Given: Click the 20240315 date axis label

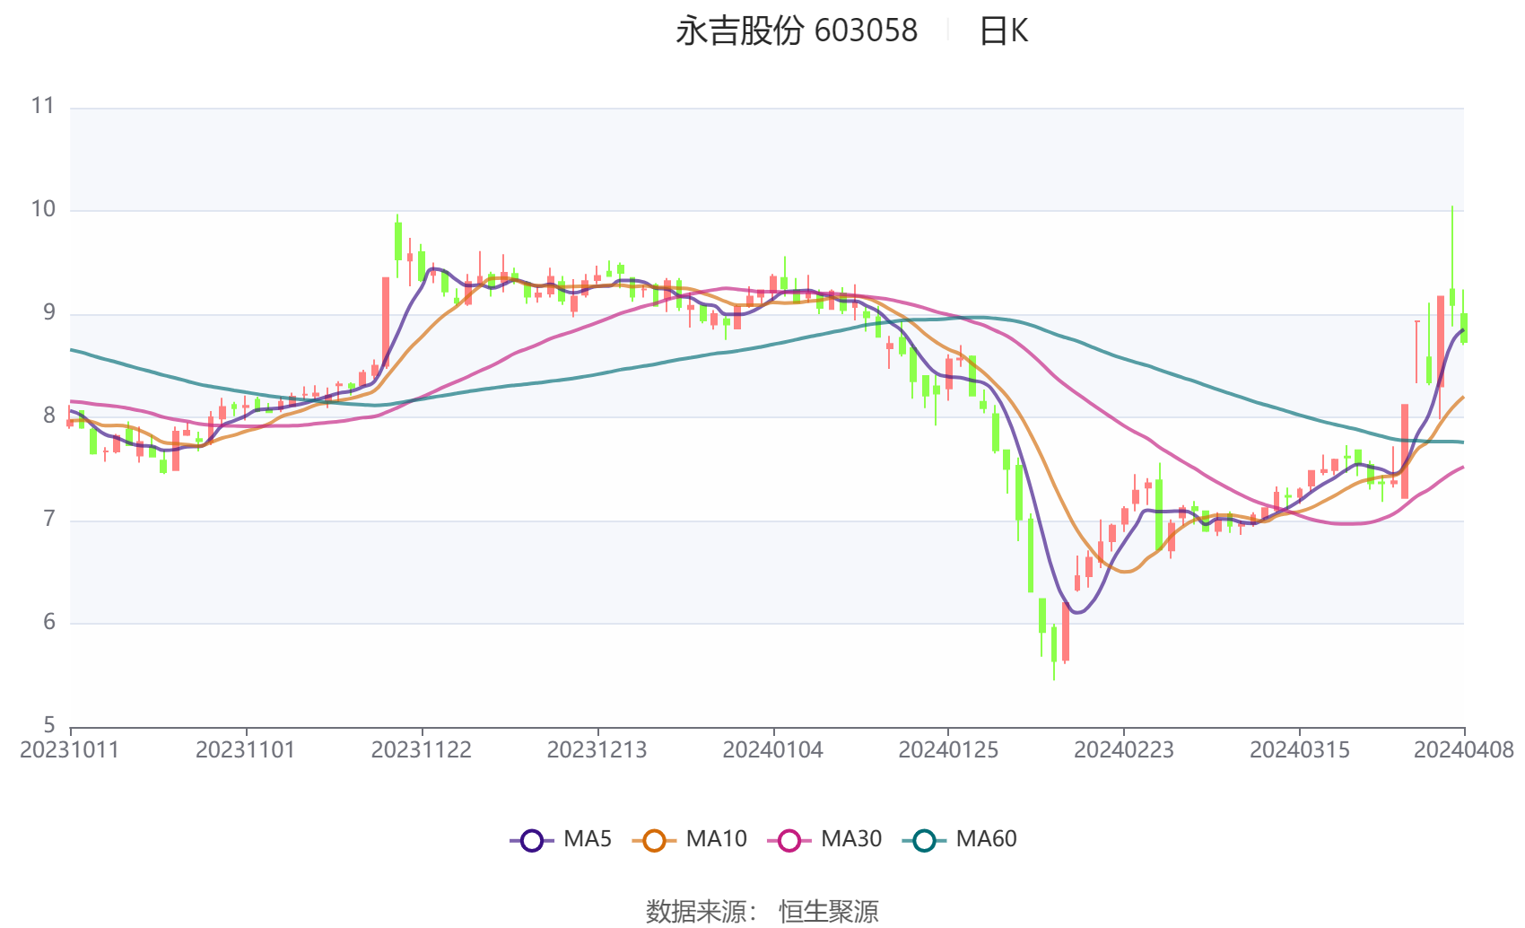Looking at the screenshot, I should [x=1300, y=750].
